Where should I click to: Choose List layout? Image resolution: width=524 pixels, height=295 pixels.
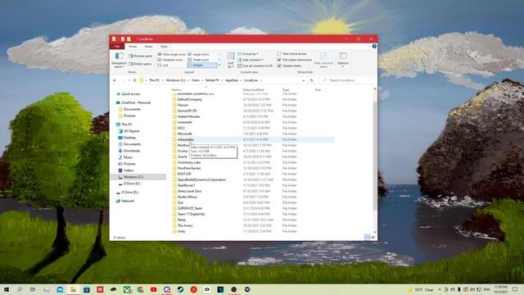[x=163, y=66]
